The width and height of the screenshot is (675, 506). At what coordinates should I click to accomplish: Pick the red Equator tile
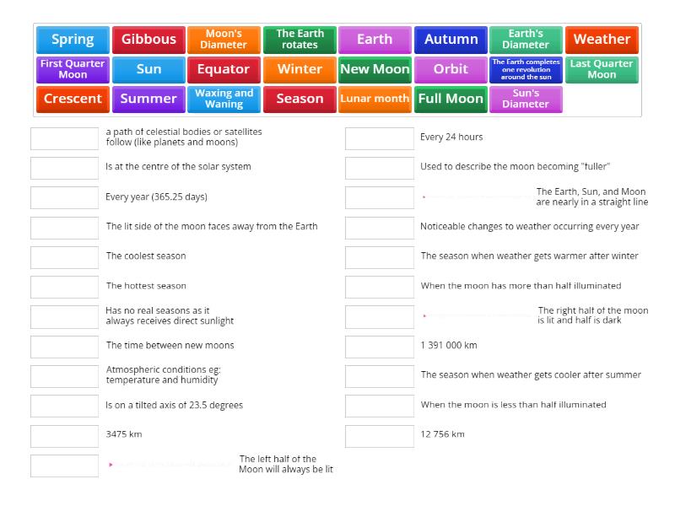(224, 69)
